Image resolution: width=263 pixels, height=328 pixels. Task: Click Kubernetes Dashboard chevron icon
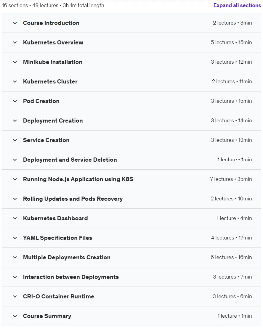pos(15,218)
